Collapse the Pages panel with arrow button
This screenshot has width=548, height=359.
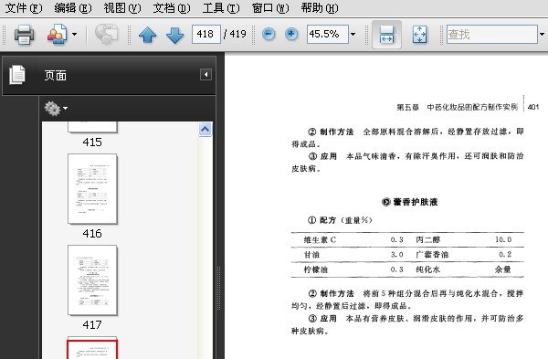[x=205, y=75]
